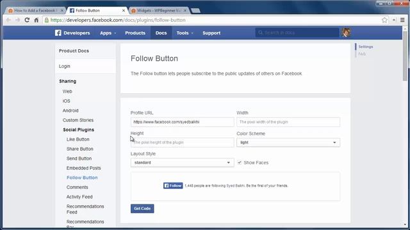This screenshot has width=410, height=230.
Task: Open the Chrome hamburger menu
Action: pos(402,20)
